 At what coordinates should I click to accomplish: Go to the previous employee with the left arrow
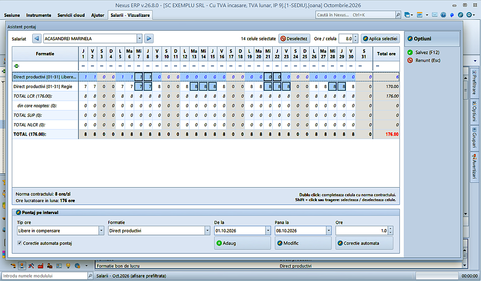[37, 38]
